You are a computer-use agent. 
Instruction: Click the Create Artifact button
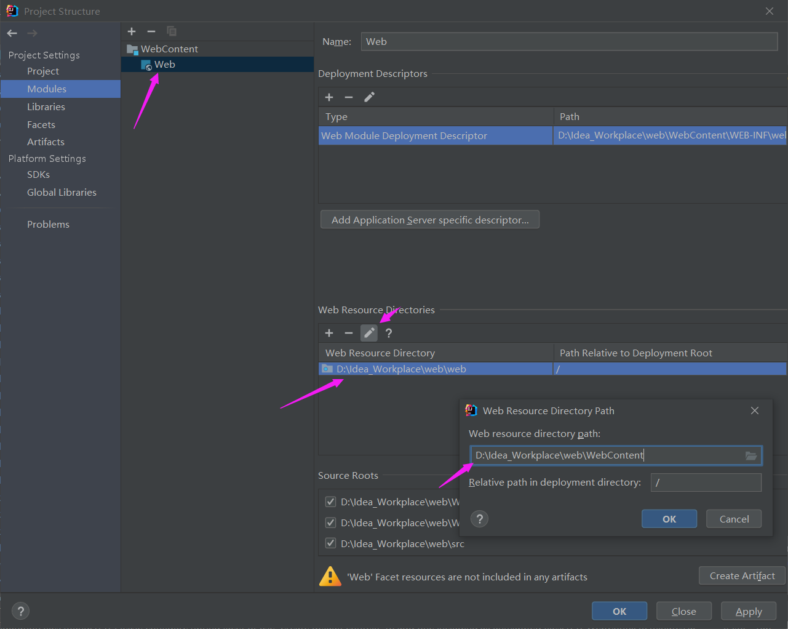click(x=742, y=575)
